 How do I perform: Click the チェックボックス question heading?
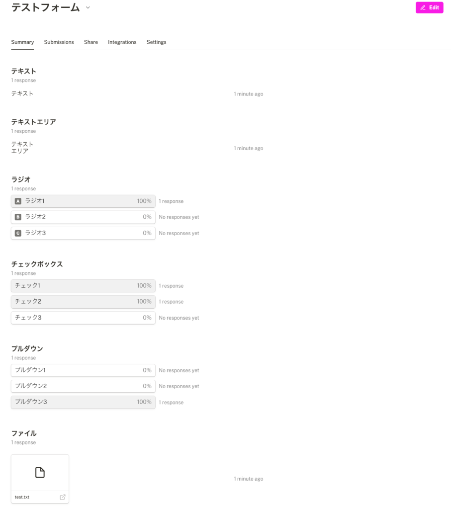[37, 264]
